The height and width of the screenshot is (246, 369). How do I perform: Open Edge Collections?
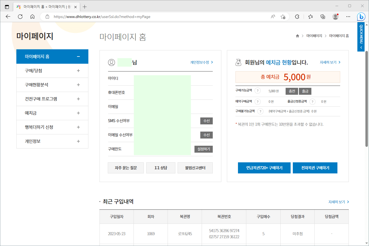tap(322, 17)
